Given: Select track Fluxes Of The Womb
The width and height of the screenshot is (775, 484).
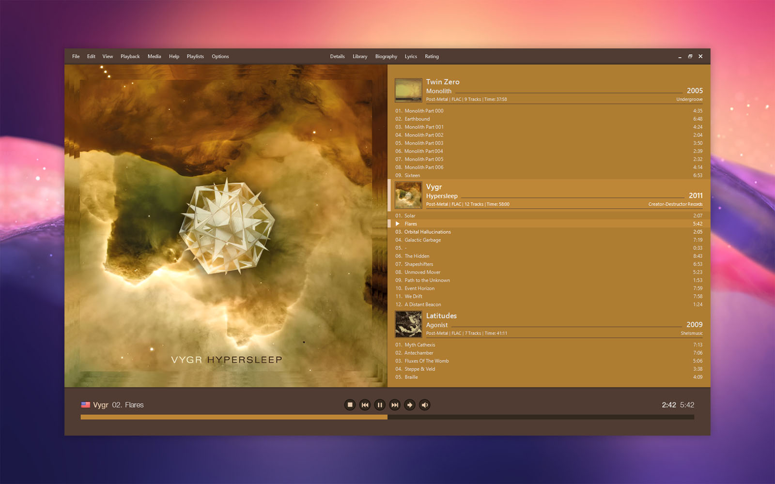Looking at the screenshot, I should coord(549,361).
